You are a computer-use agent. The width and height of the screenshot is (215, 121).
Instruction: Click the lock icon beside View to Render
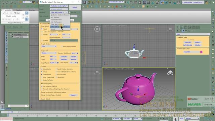click(x=79, y=16)
